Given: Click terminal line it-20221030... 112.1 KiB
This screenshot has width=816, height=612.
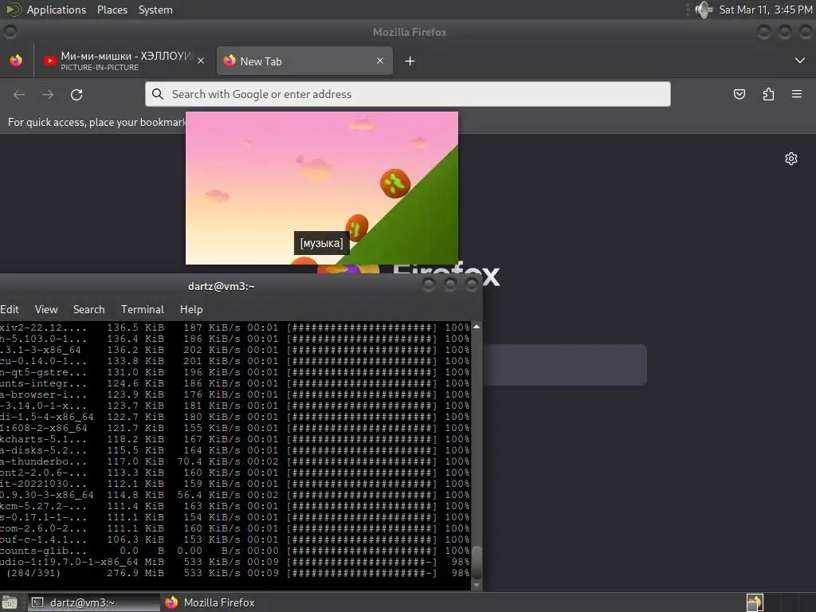Looking at the screenshot, I should tap(235, 484).
